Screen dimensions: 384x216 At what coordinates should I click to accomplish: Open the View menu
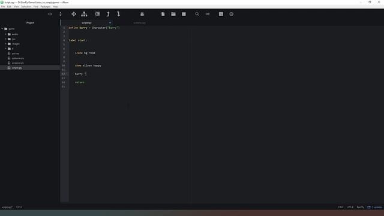16,7
